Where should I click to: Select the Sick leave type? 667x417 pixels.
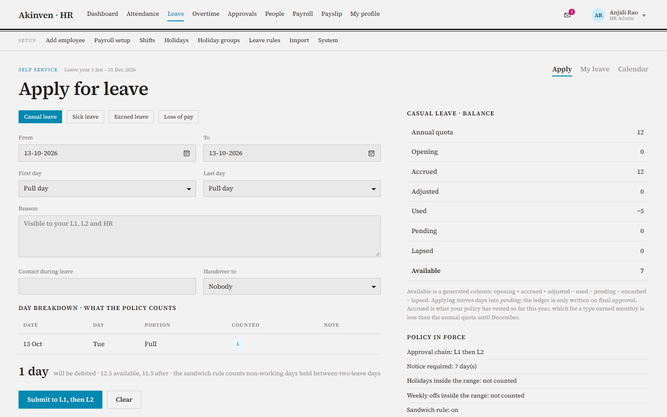coord(85,117)
